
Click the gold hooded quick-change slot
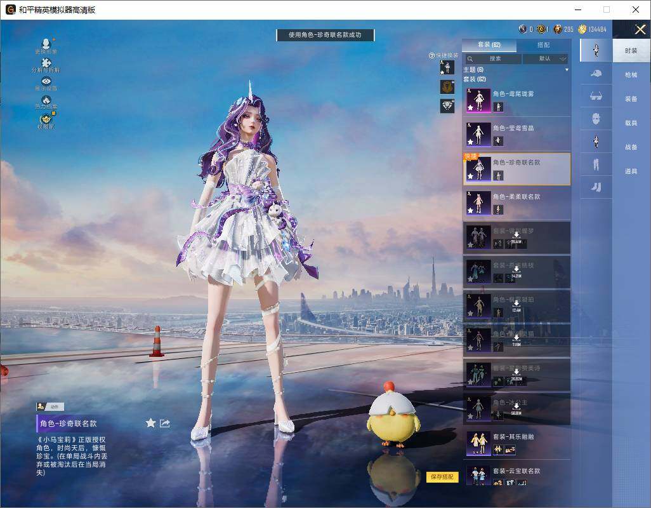tap(447, 86)
